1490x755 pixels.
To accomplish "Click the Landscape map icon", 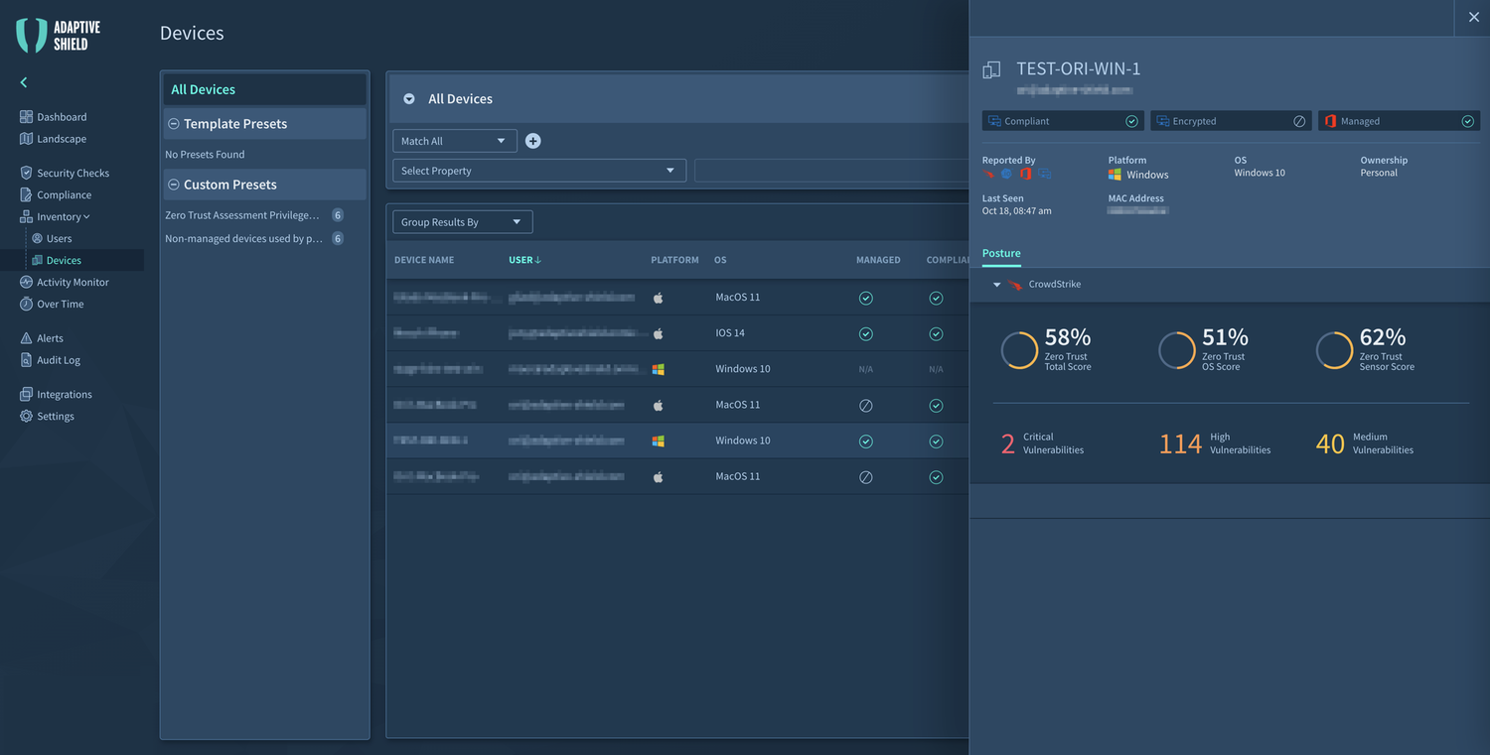I will 26,139.
